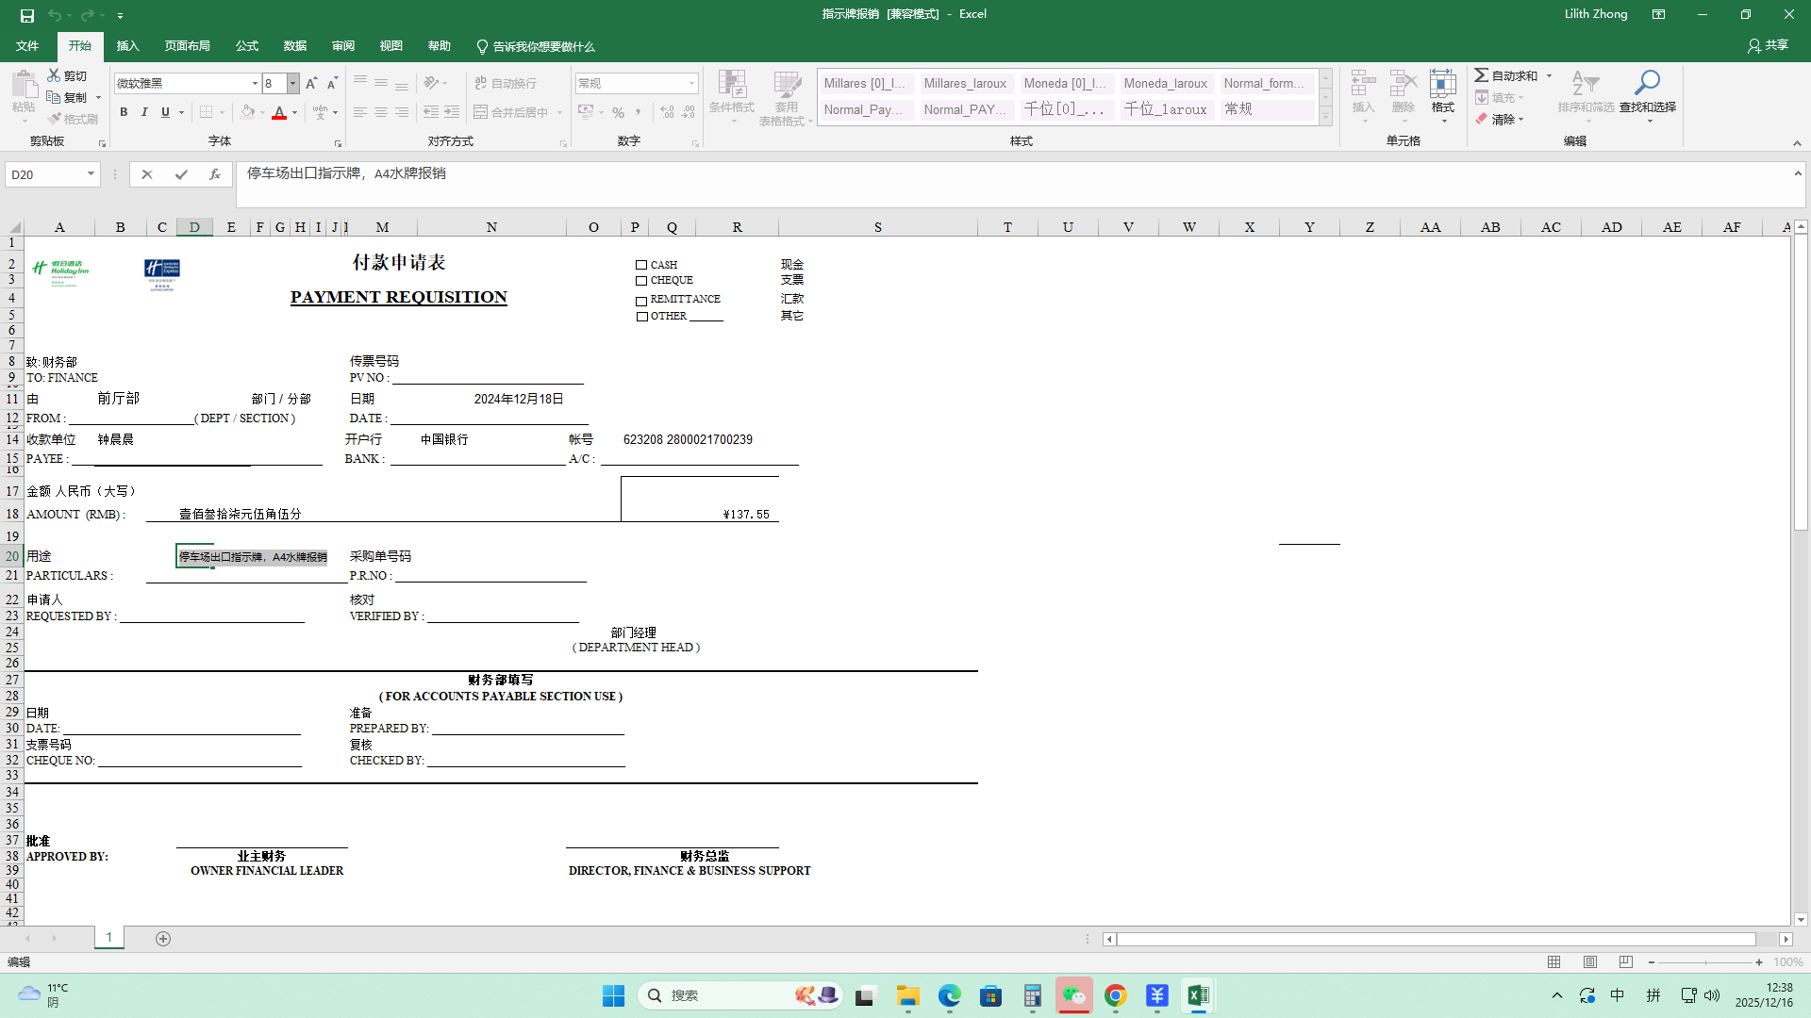
Task: Click the Bold formatting icon
Action: point(124,112)
